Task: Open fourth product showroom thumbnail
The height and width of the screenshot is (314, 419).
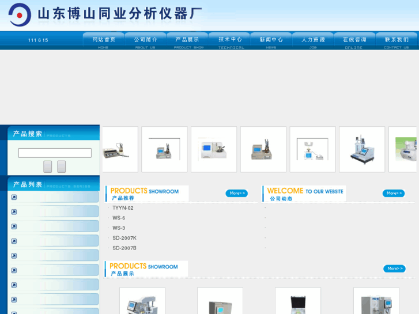Action: point(376,301)
